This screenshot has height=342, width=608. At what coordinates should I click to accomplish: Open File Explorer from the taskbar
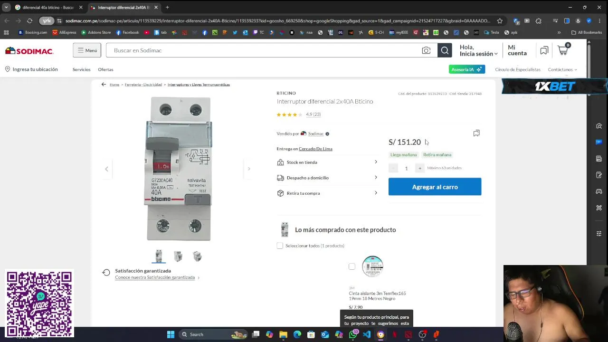coord(283,334)
